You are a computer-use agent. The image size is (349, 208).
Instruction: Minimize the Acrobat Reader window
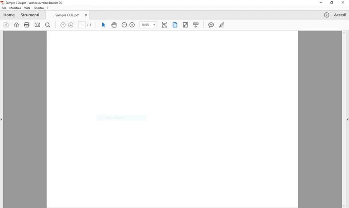321,3
